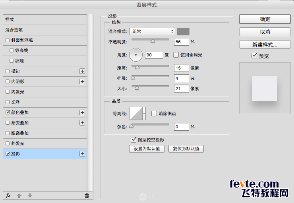
Task: Click the style preview thumbnail
Action: click(x=265, y=88)
